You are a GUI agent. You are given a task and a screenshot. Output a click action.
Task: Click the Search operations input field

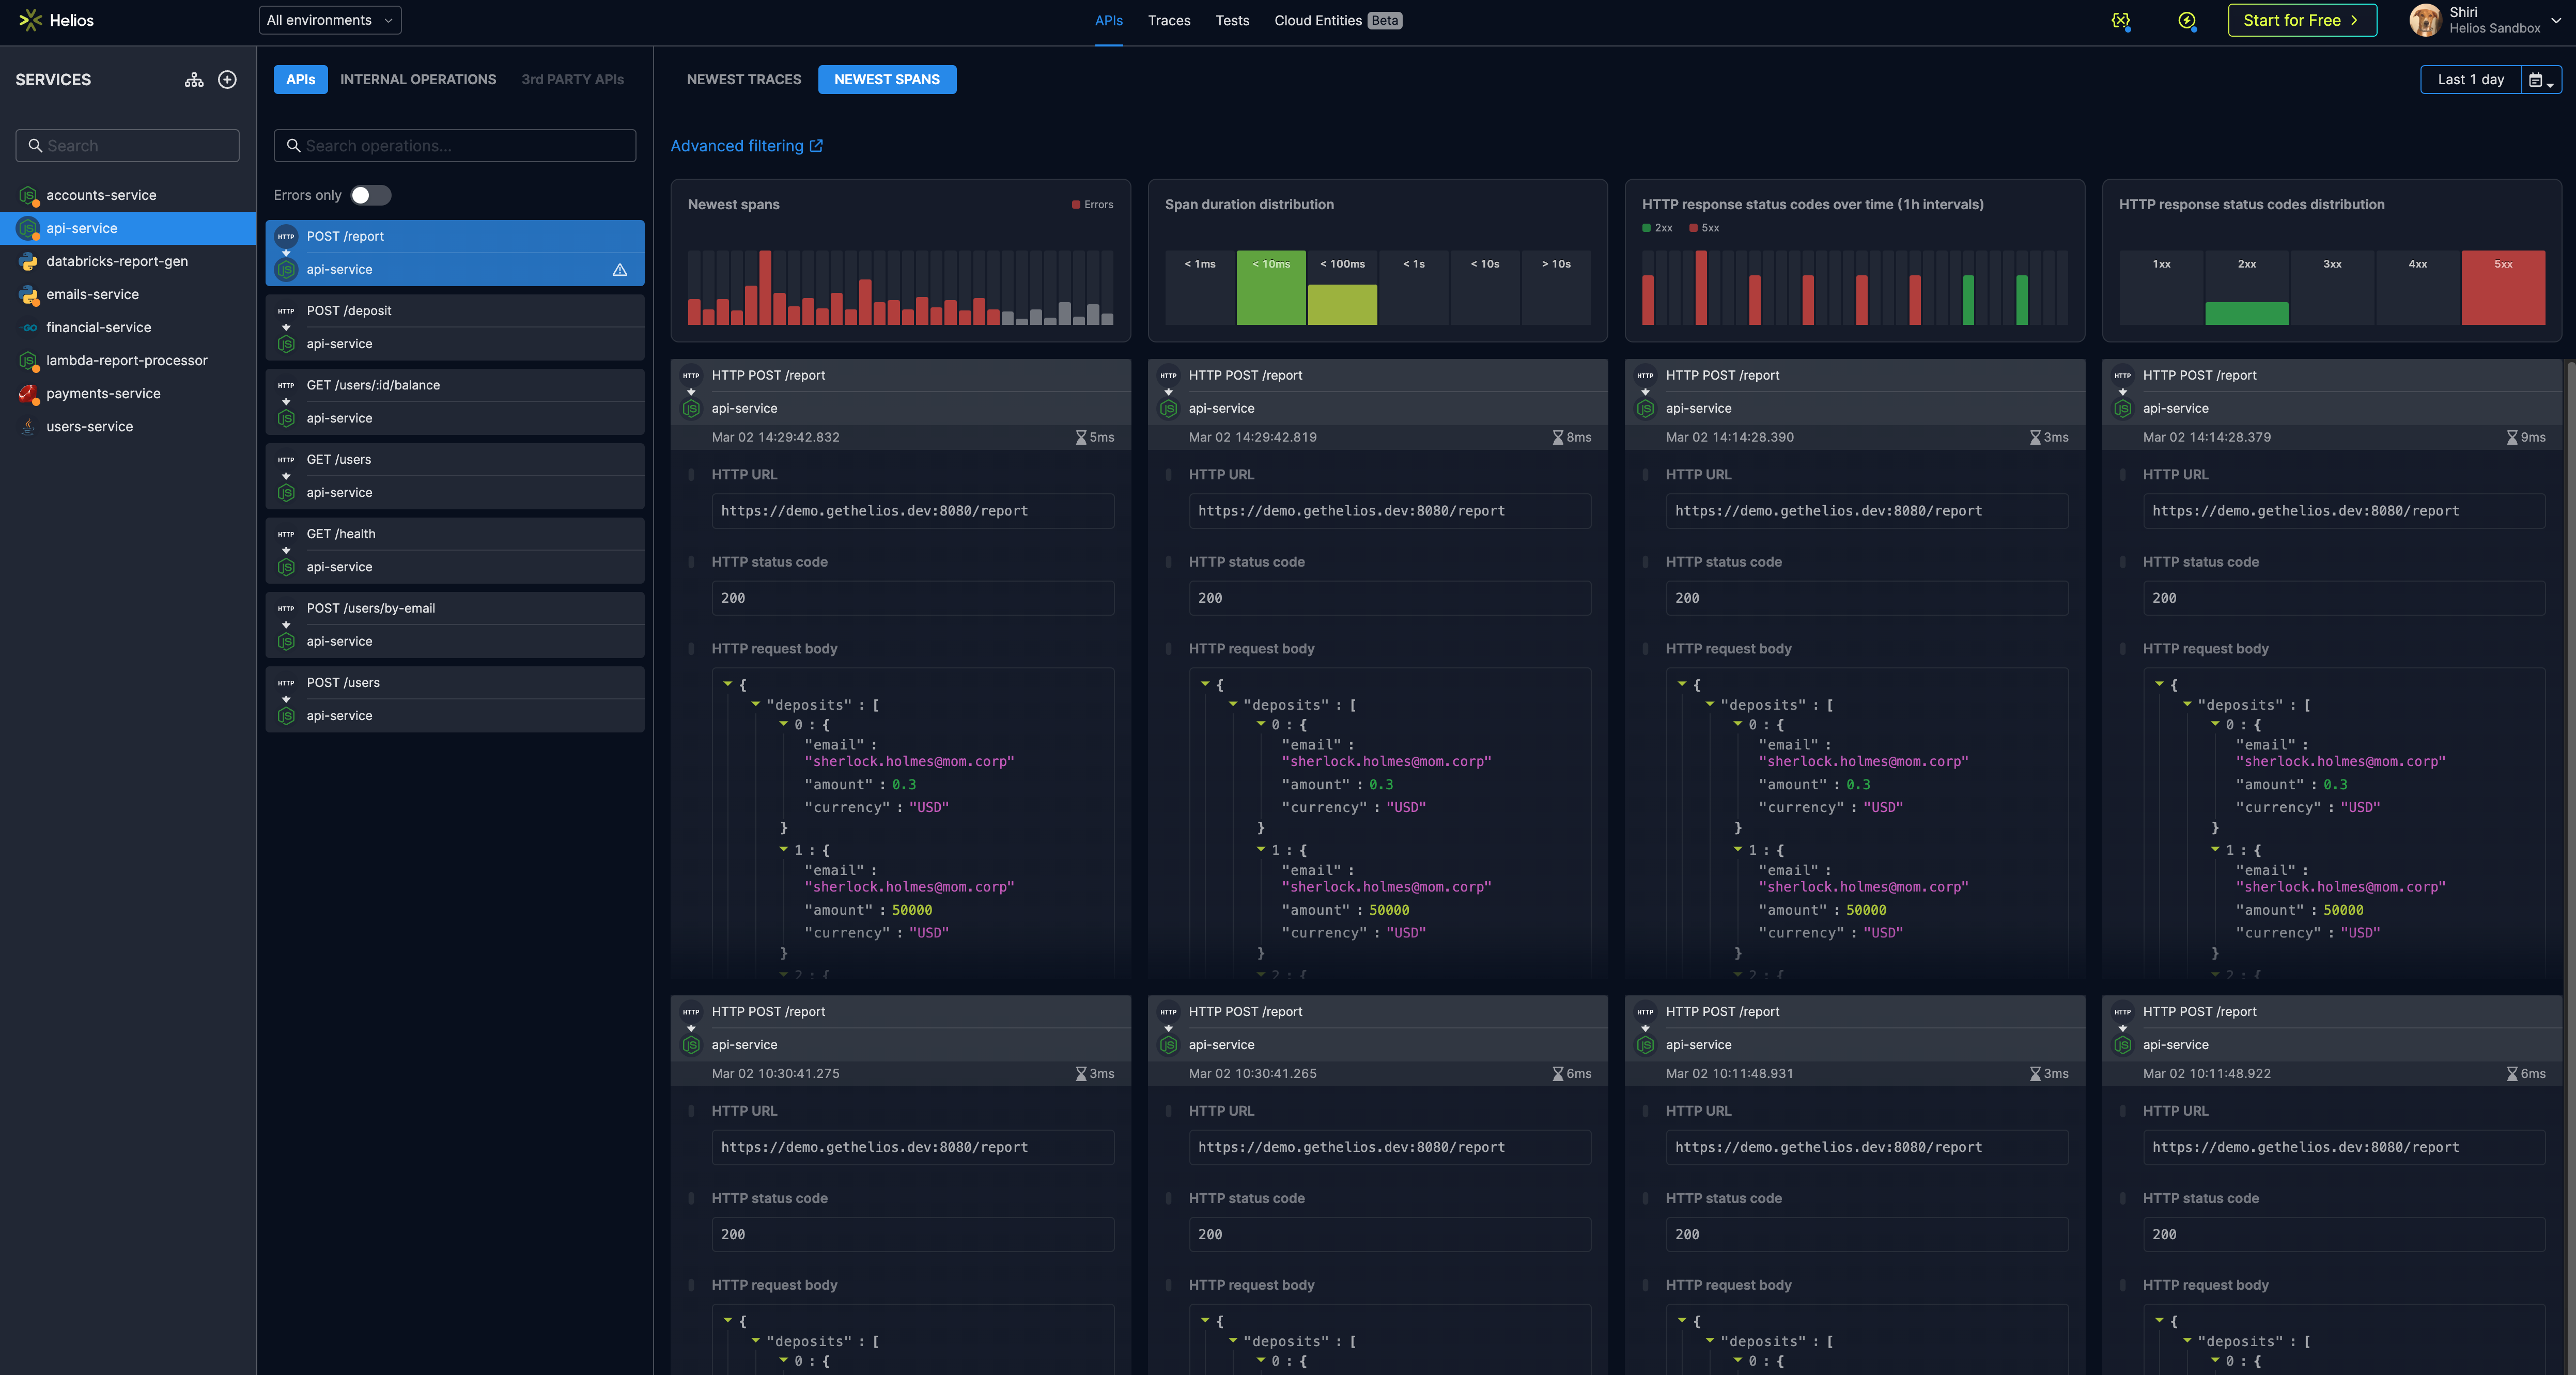click(x=455, y=146)
